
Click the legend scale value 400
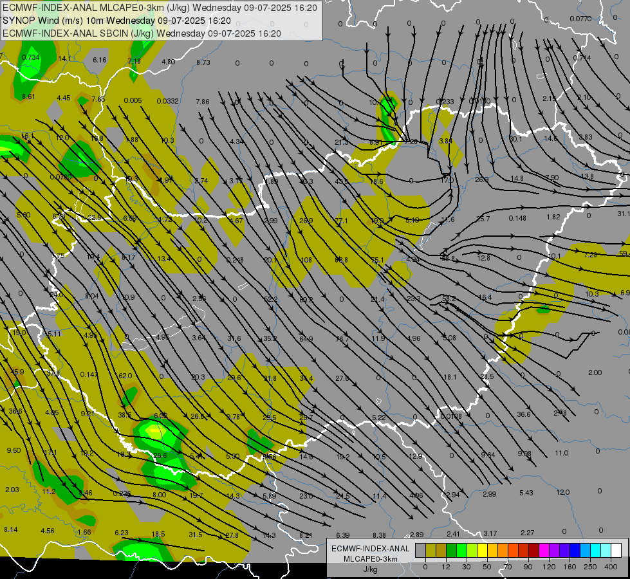[611, 567]
